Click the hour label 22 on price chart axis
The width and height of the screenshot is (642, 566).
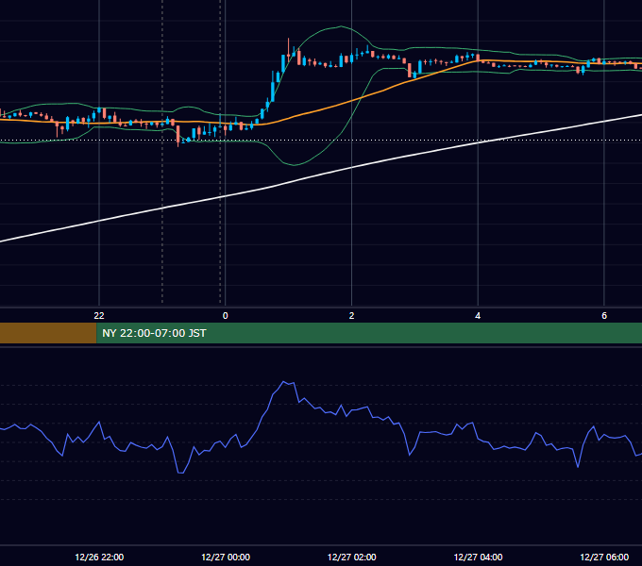pyautogui.click(x=99, y=315)
